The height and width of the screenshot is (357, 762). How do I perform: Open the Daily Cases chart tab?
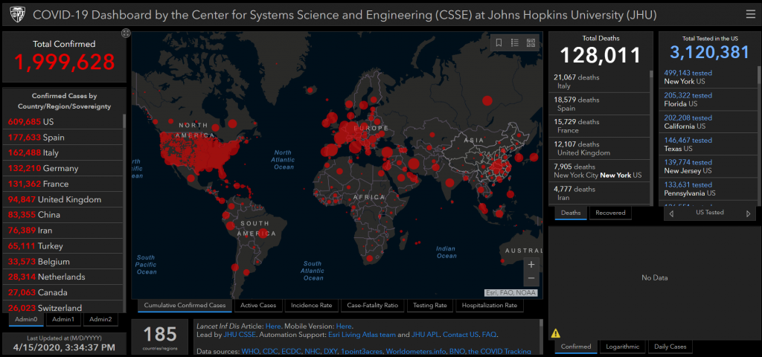pyautogui.click(x=670, y=347)
